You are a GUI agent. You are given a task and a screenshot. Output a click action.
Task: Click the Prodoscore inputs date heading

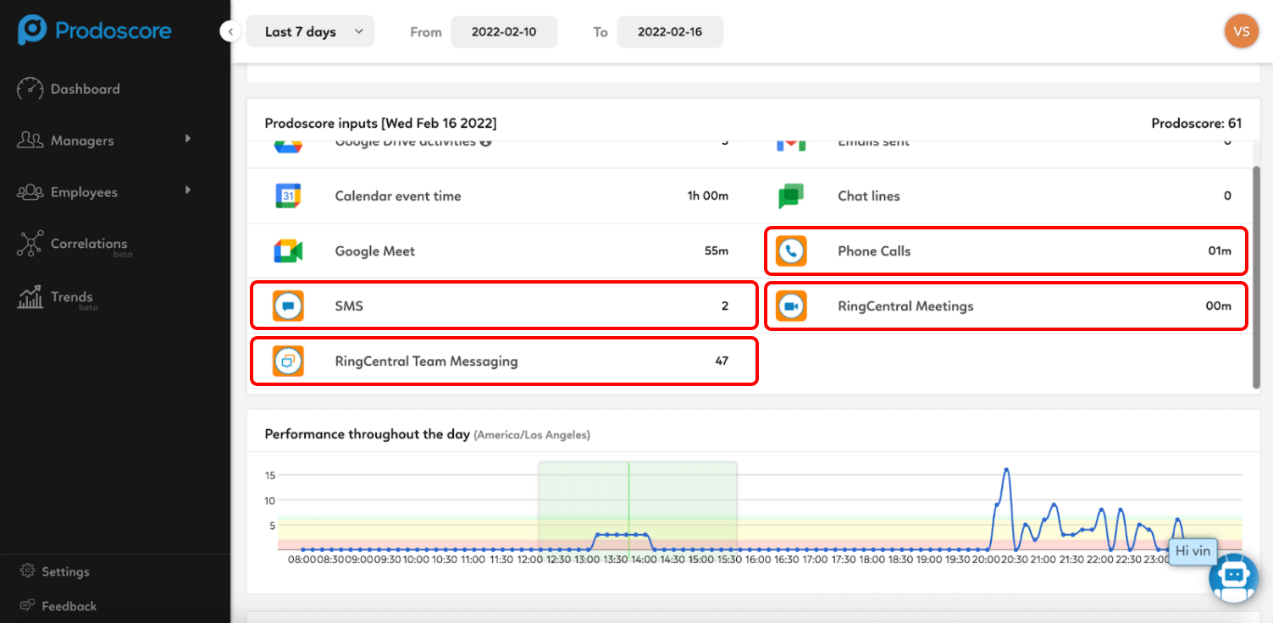[381, 124]
